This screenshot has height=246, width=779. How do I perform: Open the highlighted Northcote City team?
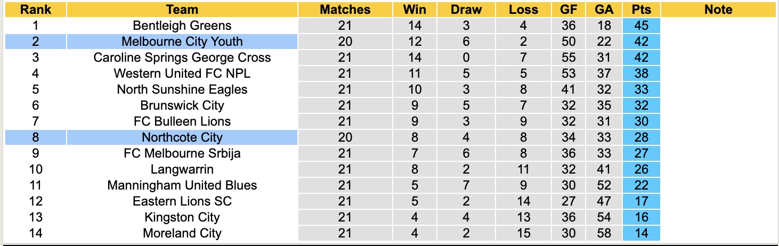point(182,137)
